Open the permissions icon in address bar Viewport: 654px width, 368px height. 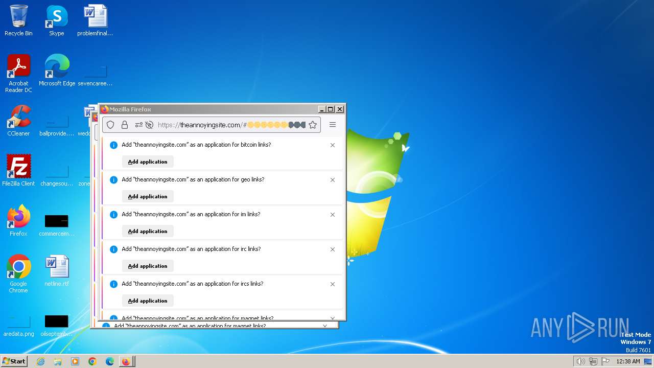point(138,125)
